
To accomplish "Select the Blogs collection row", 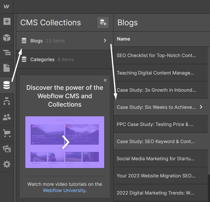I will (65, 41).
